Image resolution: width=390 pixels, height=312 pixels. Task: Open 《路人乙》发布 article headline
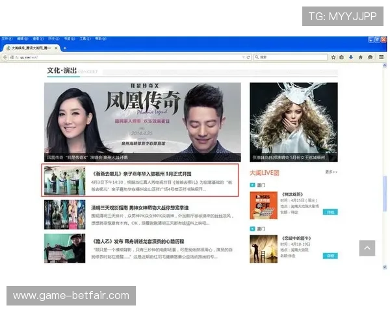(138, 241)
